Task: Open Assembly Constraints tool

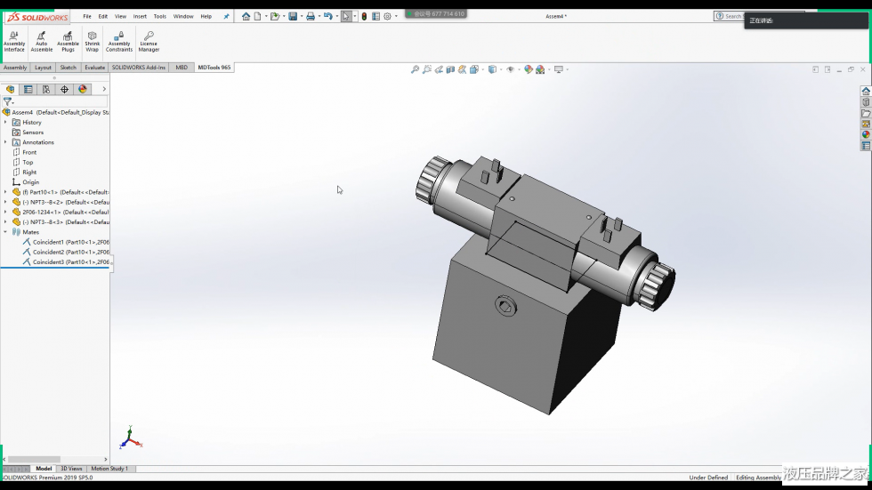Action: click(119, 41)
